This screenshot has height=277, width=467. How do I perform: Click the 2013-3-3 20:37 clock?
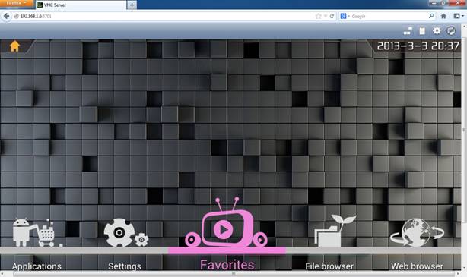418,46
